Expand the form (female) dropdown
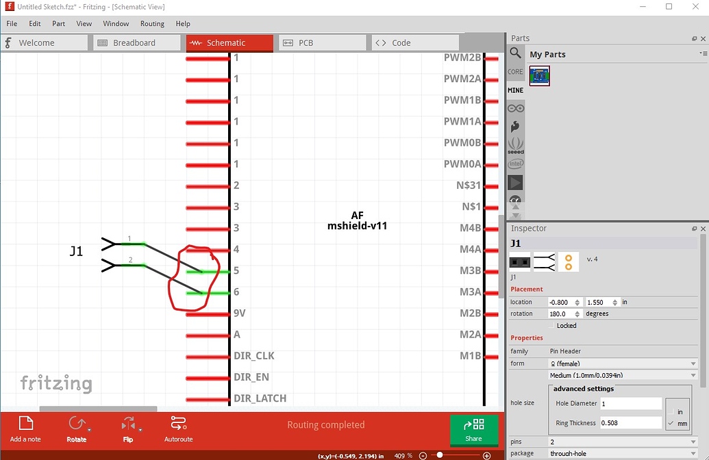 click(x=623, y=363)
